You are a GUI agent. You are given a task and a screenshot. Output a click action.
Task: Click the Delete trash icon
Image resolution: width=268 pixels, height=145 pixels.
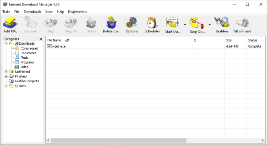coord(91,23)
